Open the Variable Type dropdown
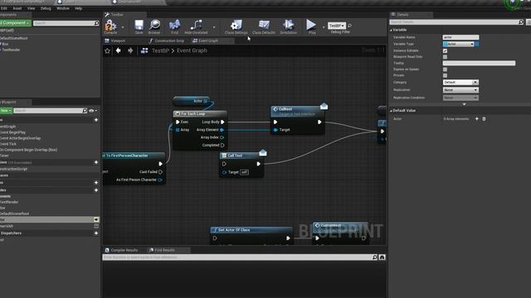 point(458,44)
